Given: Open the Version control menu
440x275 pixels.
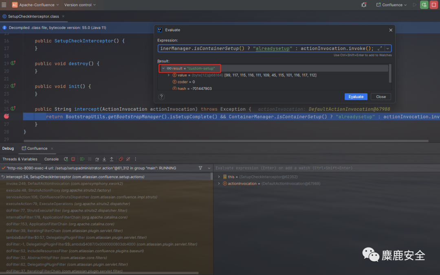Looking at the screenshot, I should point(80,5).
